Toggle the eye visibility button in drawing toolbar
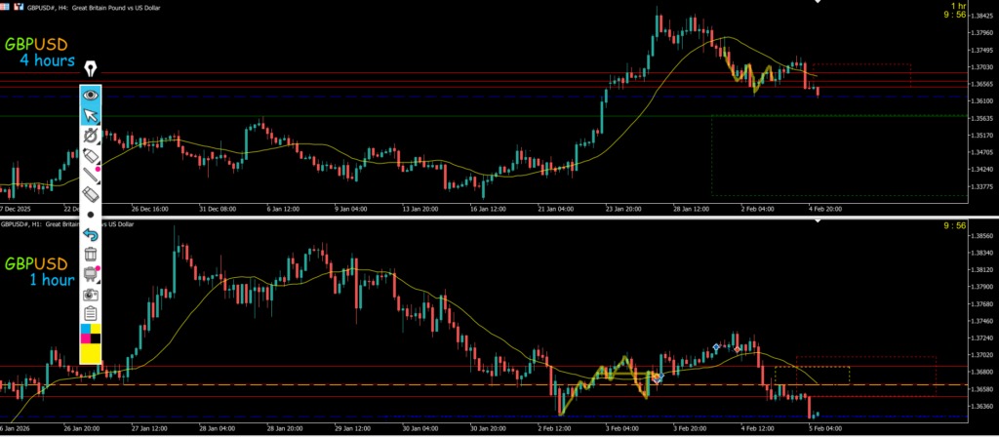The image size is (999, 437). tap(91, 96)
